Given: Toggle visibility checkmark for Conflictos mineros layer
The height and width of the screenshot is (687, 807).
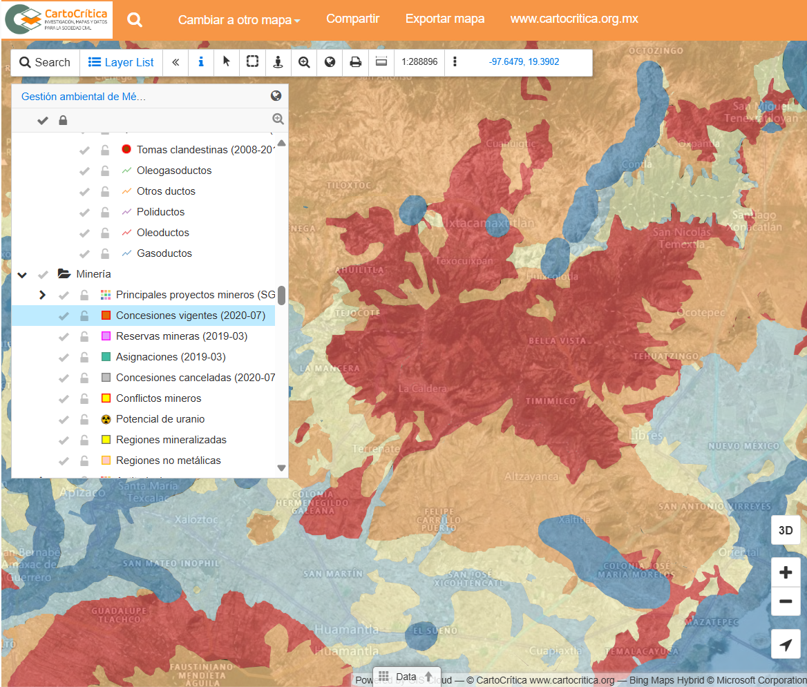Looking at the screenshot, I should (64, 398).
